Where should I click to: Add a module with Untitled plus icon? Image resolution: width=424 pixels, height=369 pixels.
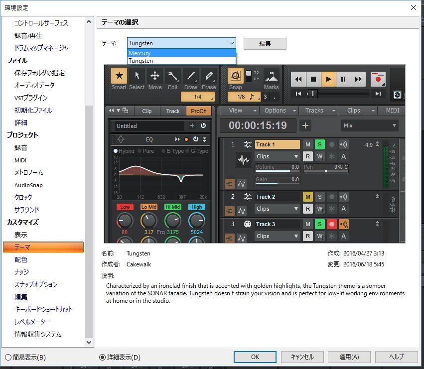pos(192,125)
